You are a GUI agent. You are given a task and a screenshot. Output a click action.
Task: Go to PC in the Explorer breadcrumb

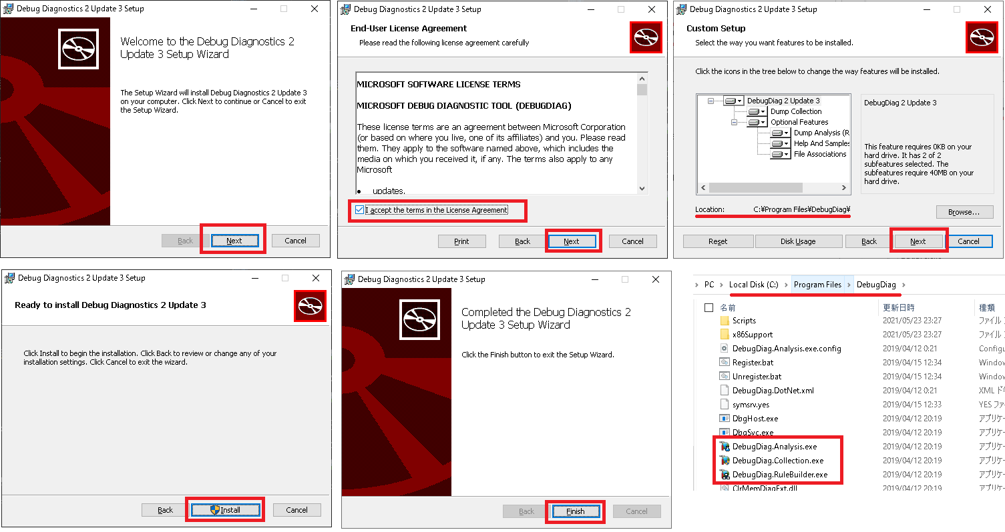coord(709,285)
